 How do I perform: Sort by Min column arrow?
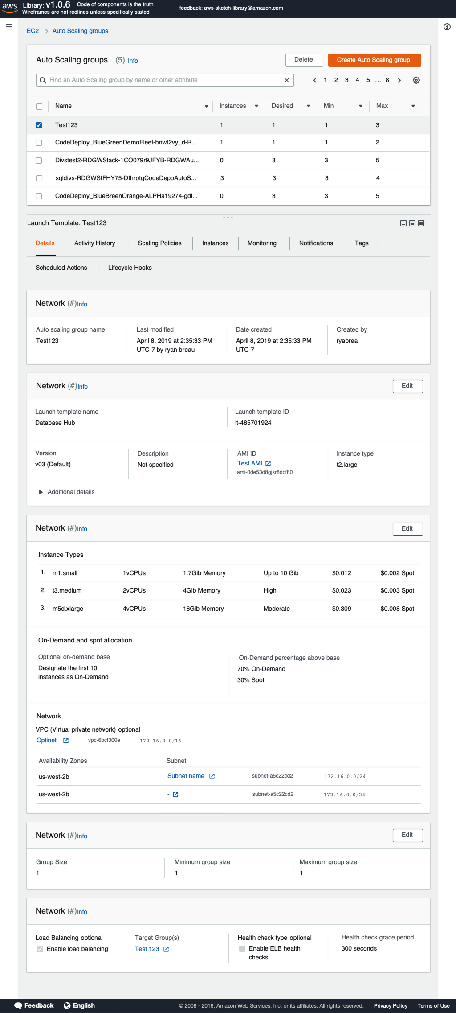361,106
